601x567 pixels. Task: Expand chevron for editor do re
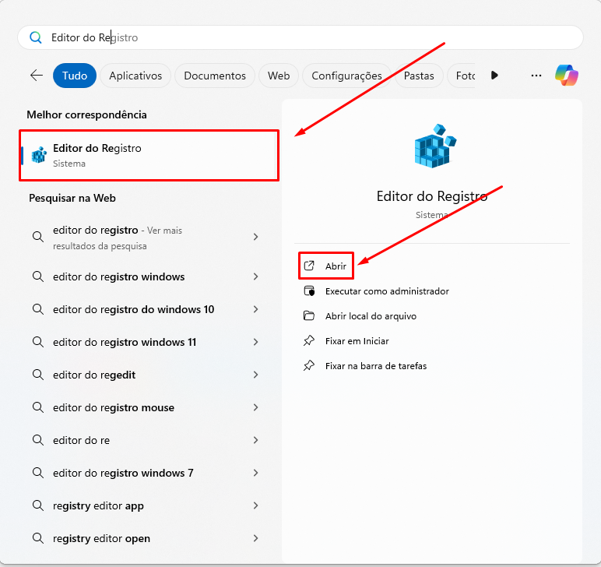click(255, 440)
